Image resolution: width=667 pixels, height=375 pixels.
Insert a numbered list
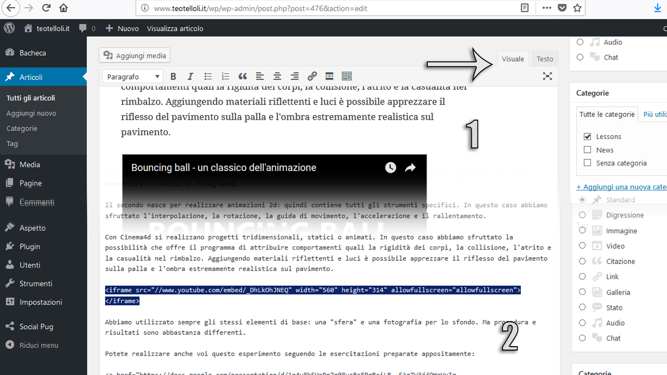pyautogui.click(x=225, y=76)
